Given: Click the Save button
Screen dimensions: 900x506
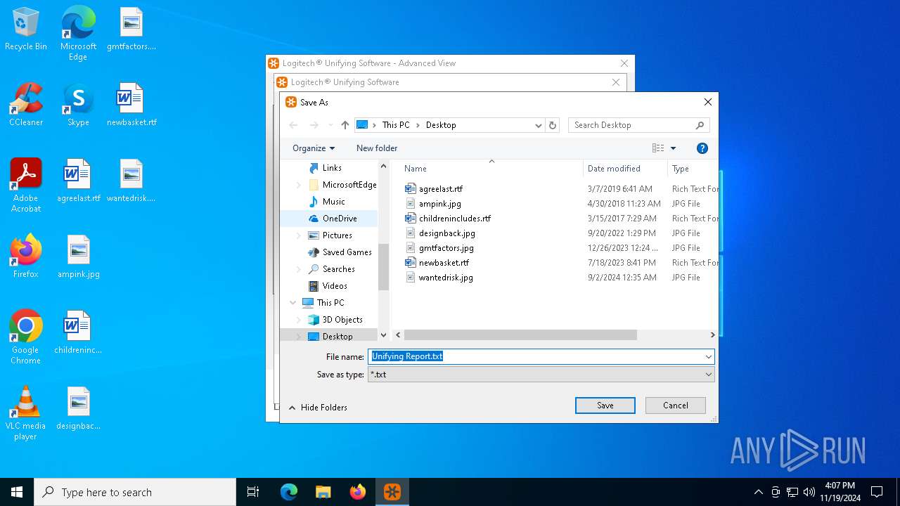Looking at the screenshot, I should (x=605, y=406).
